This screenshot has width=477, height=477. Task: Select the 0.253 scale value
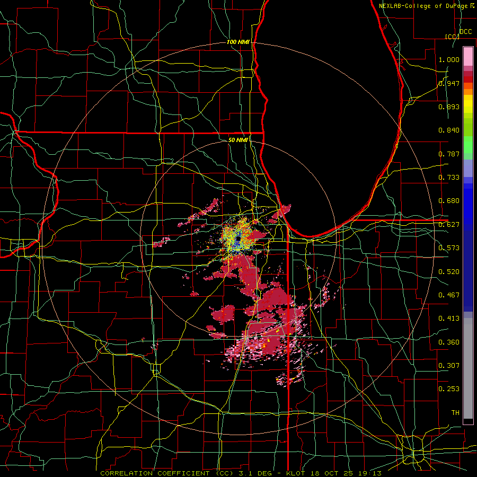(449, 389)
